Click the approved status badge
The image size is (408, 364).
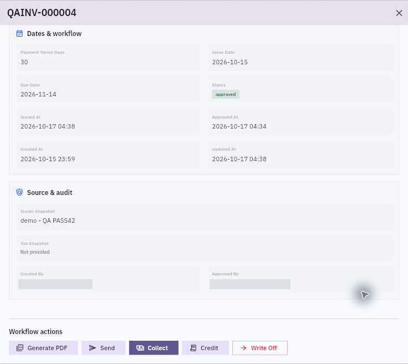point(226,94)
